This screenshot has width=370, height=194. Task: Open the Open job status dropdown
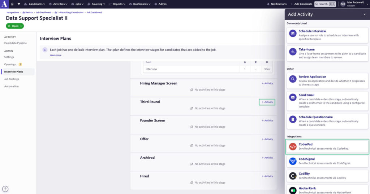coord(15,26)
